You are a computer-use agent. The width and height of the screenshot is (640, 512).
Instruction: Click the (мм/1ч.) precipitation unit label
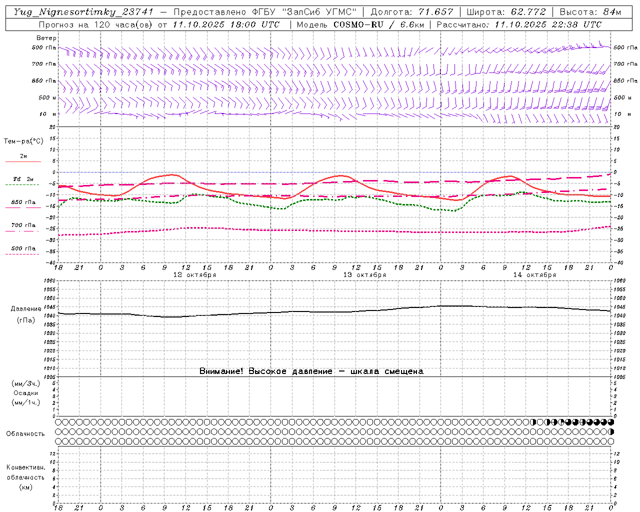coord(26,402)
